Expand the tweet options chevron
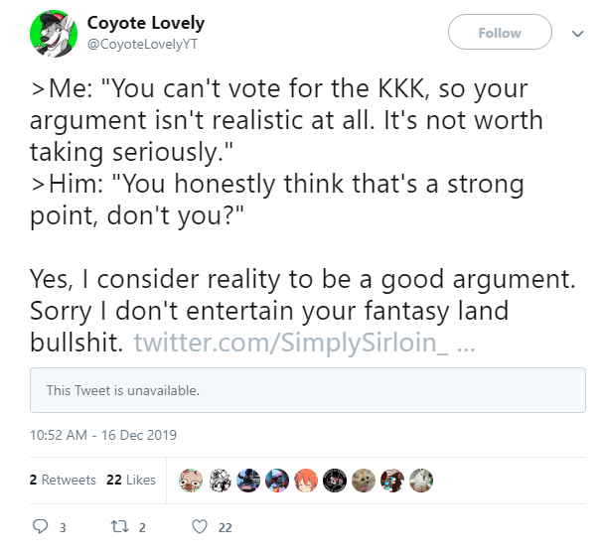Screen dimensions: 604x556 point(577,34)
